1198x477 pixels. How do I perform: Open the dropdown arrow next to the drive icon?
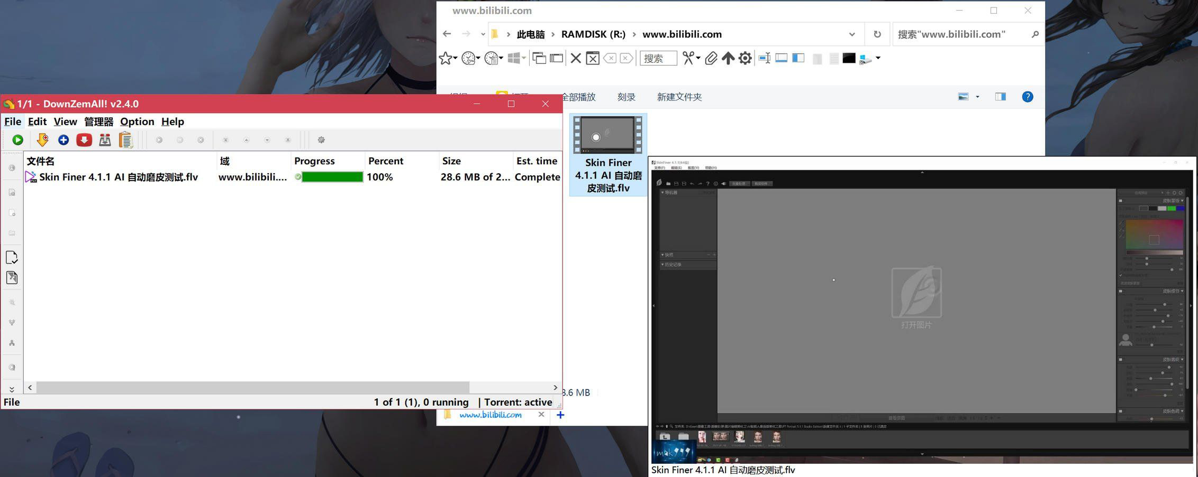coord(878,58)
